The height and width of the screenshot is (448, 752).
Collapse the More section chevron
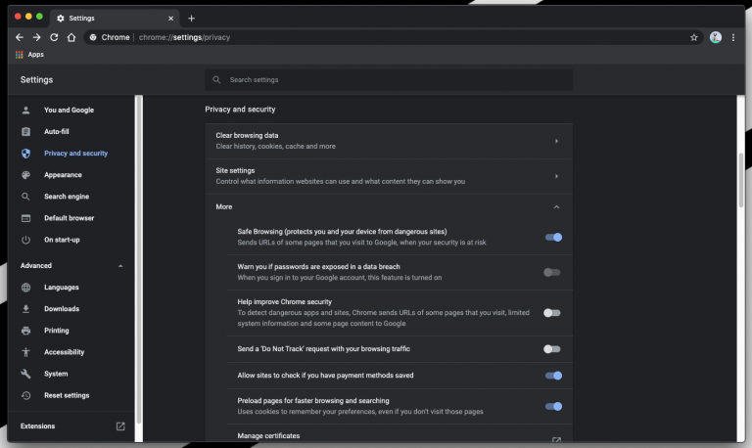point(556,207)
